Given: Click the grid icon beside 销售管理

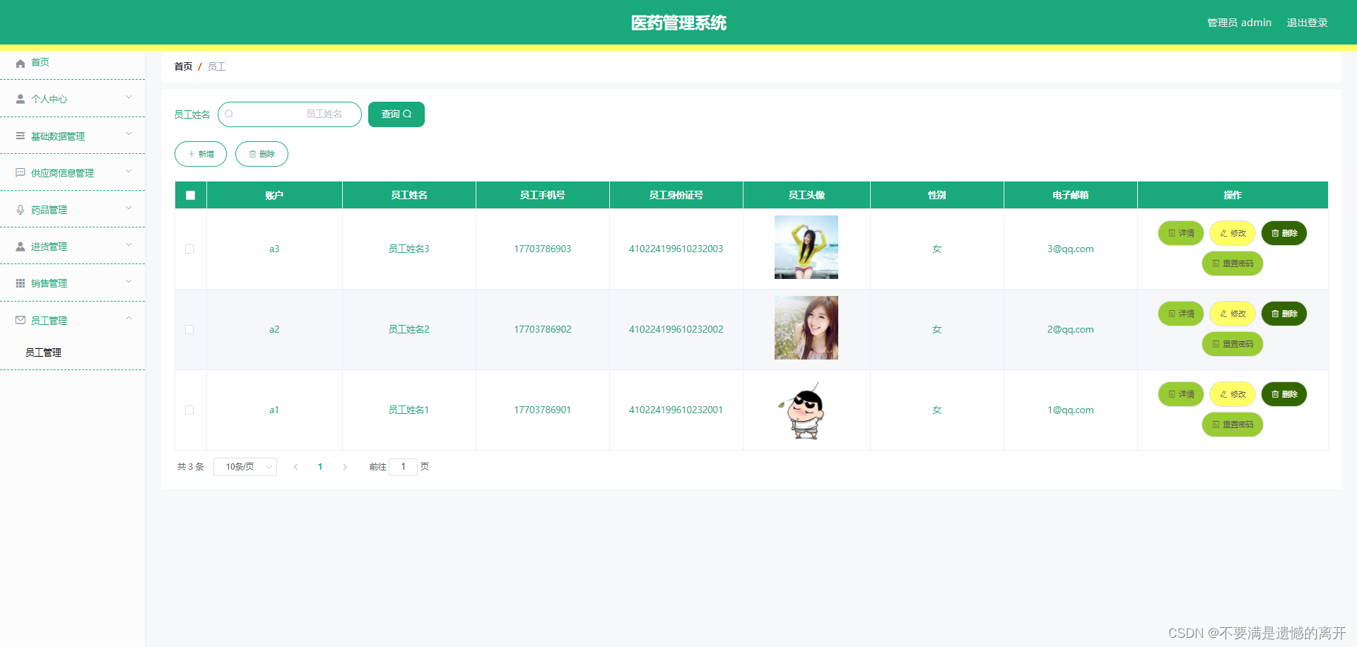Looking at the screenshot, I should (x=20, y=283).
